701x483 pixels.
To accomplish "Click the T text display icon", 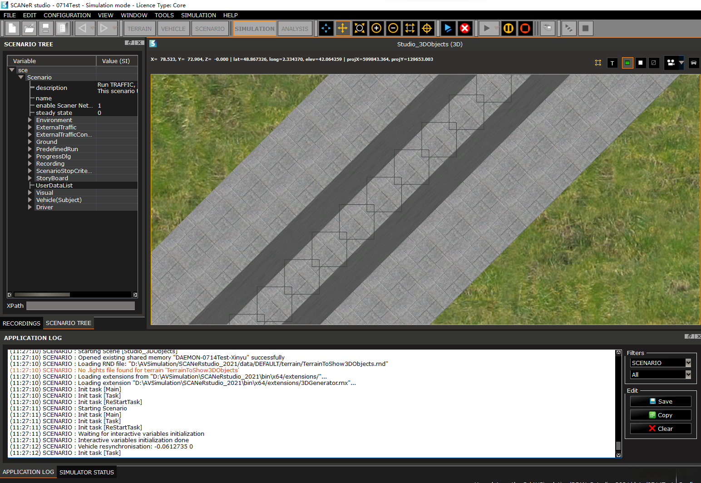I will click(612, 63).
